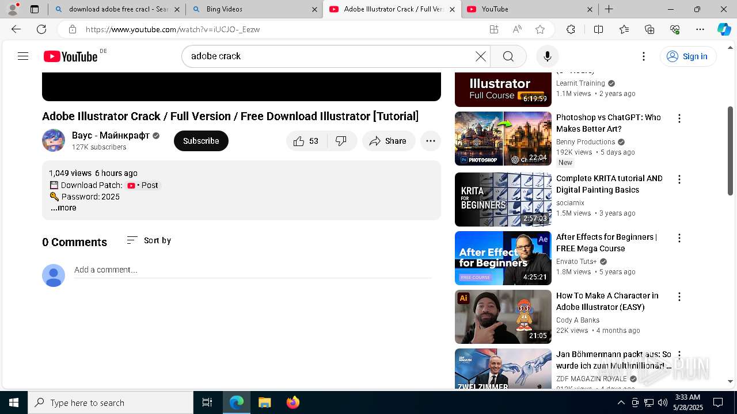
Task: Click the taskbar search box
Action: 111,402
